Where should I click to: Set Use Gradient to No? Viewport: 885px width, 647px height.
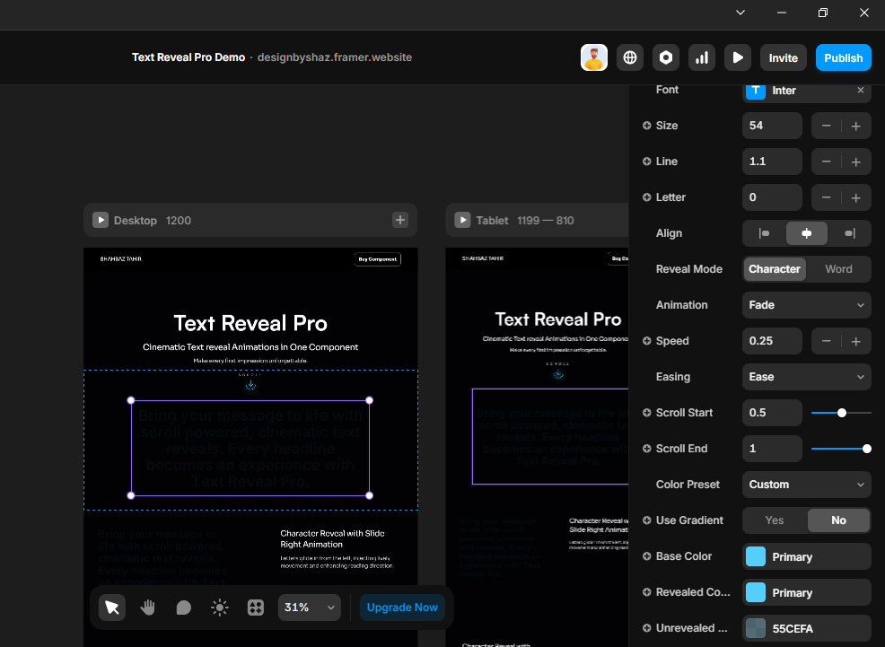[x=838, y=520]
